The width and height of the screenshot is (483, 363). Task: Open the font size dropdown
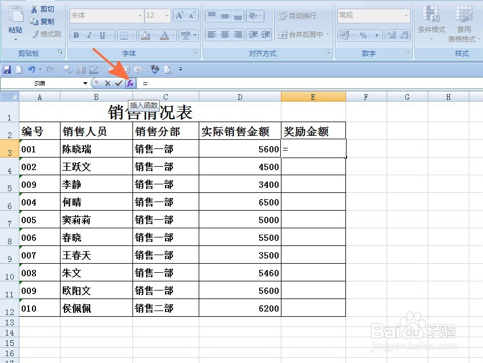(x=168, y=15)
